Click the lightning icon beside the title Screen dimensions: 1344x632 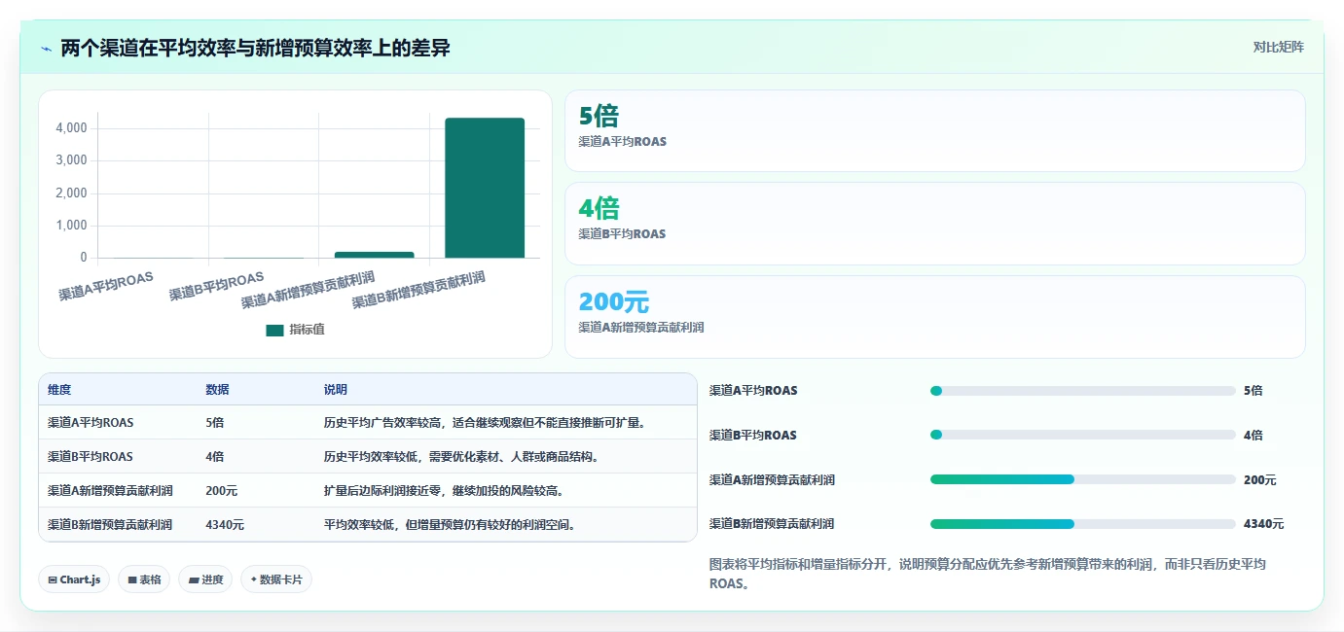click(46, 48)
